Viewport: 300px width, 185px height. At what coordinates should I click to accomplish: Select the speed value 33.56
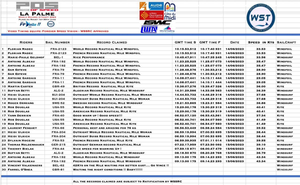[261, 57]
